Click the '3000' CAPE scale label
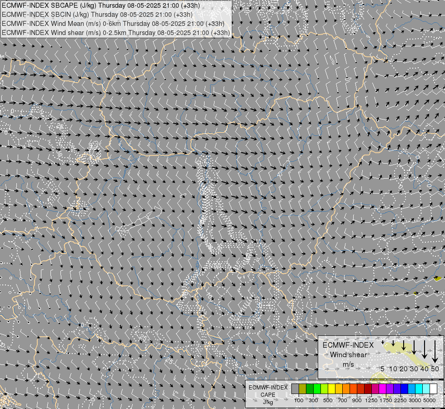 [415, 400]
